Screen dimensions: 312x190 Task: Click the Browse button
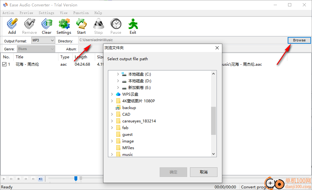[x=299, y=40]
